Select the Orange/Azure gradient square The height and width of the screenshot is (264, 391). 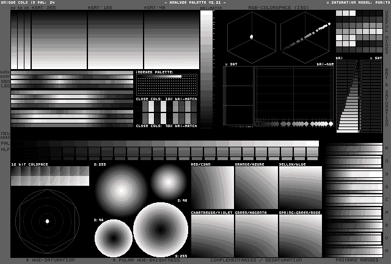(256, 188)
